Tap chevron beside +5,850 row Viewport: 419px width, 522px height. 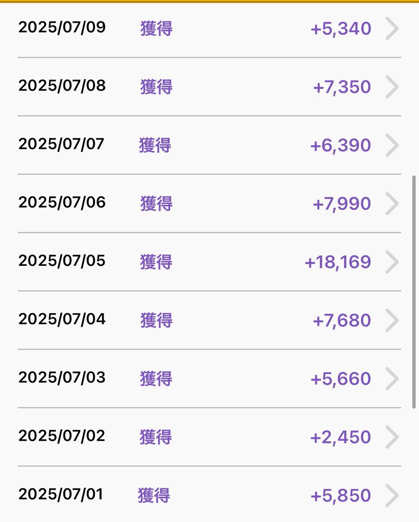coord(392,495)
